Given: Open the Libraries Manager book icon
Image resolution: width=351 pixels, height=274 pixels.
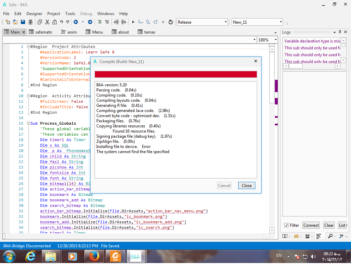Looking at the screenshot, I should coord(285,236).
